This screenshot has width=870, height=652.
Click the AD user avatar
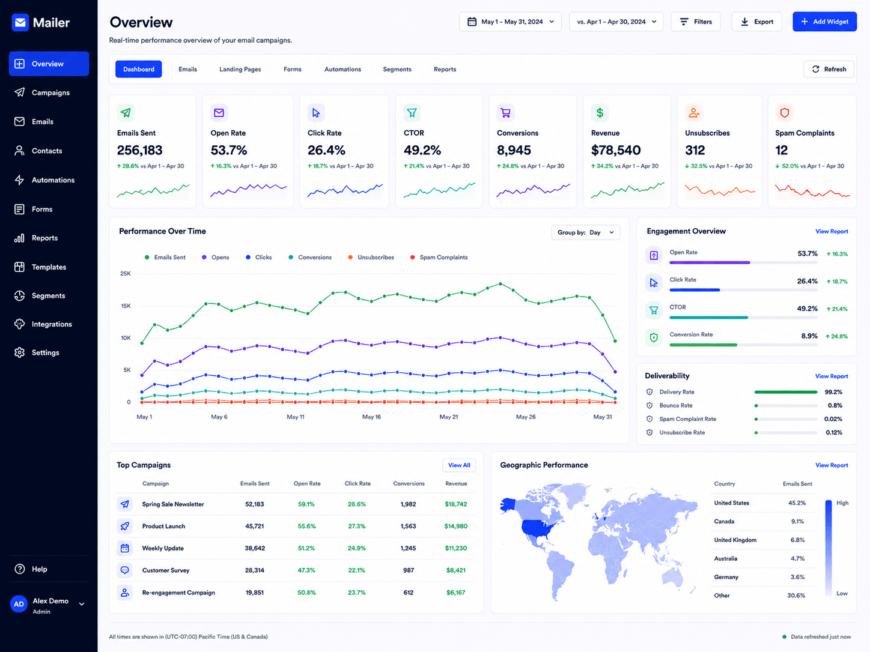pyautogui.click(x=19, y=604)
